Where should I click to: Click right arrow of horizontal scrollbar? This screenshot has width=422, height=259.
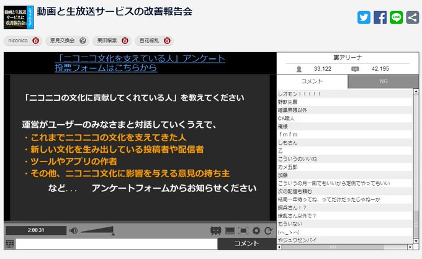[x=410, y=247]
